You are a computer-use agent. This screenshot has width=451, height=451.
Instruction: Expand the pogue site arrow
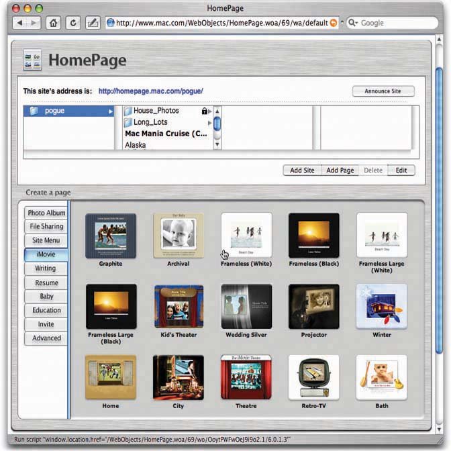[111, 111]
